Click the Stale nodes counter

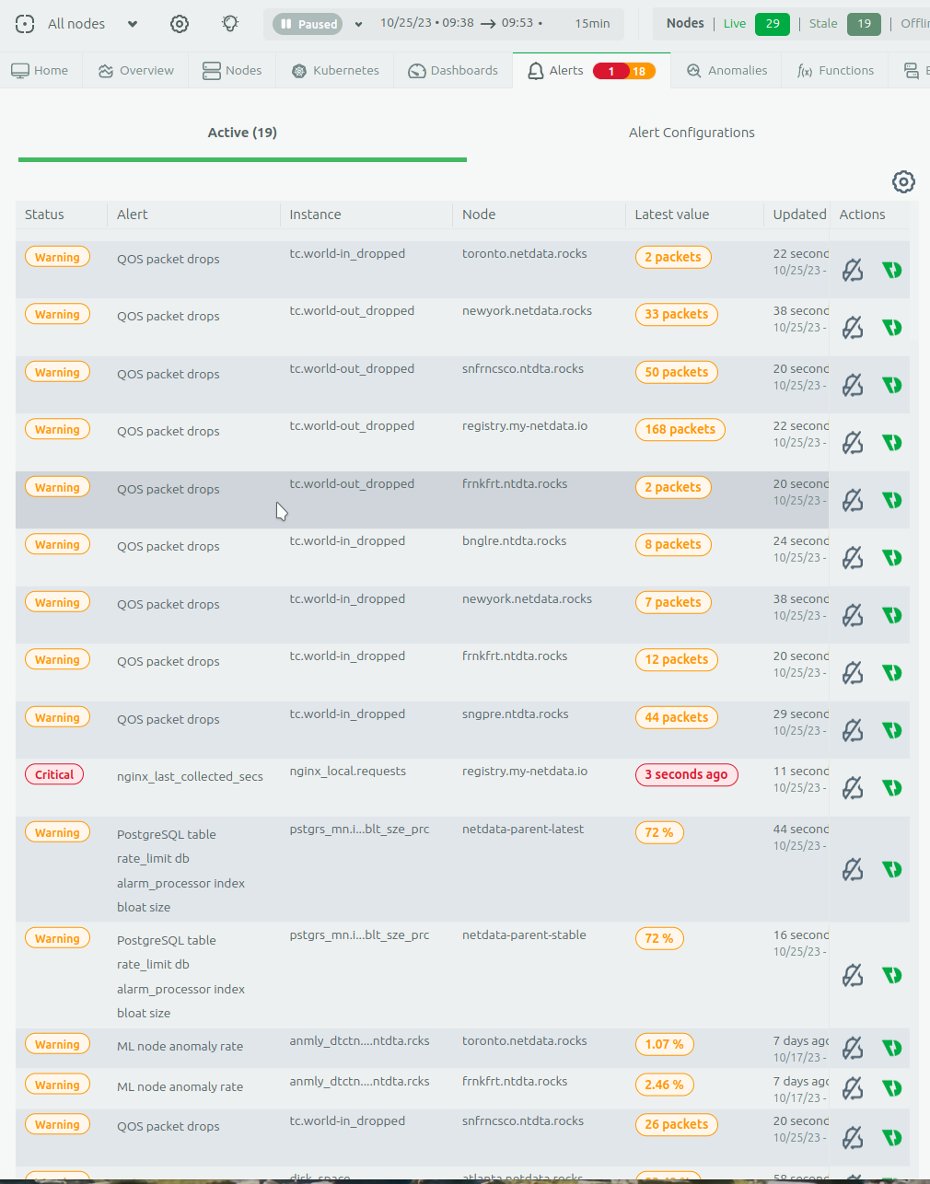pyautogui.click(x=864, y=23)
